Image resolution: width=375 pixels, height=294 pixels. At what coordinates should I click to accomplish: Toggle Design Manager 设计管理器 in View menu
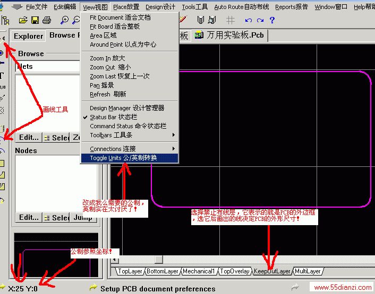coord(130,108)
